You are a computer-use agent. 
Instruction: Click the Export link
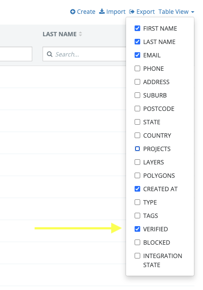142,12
